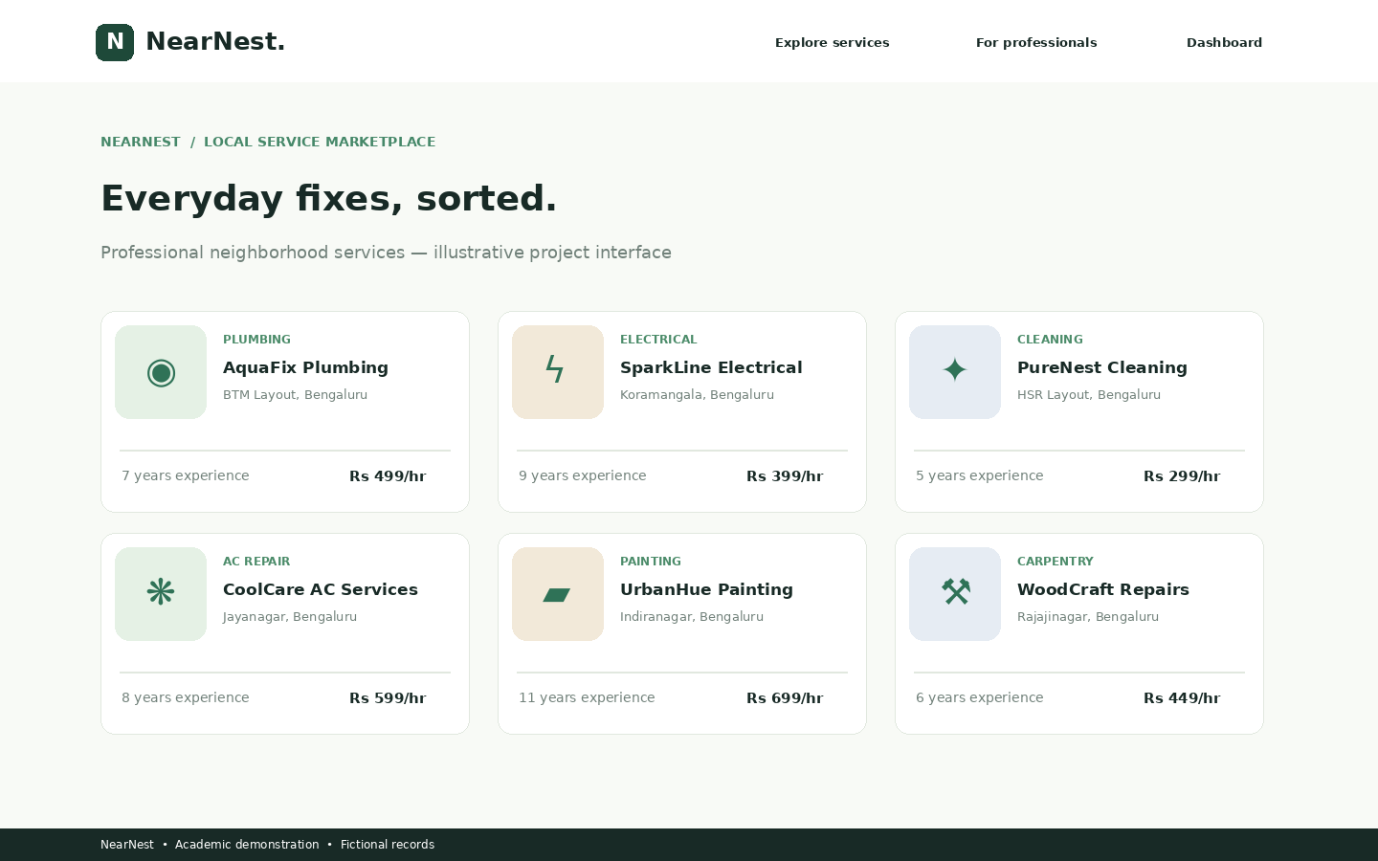
Task: Click 11 years experience text
Action: pos(587,697)
